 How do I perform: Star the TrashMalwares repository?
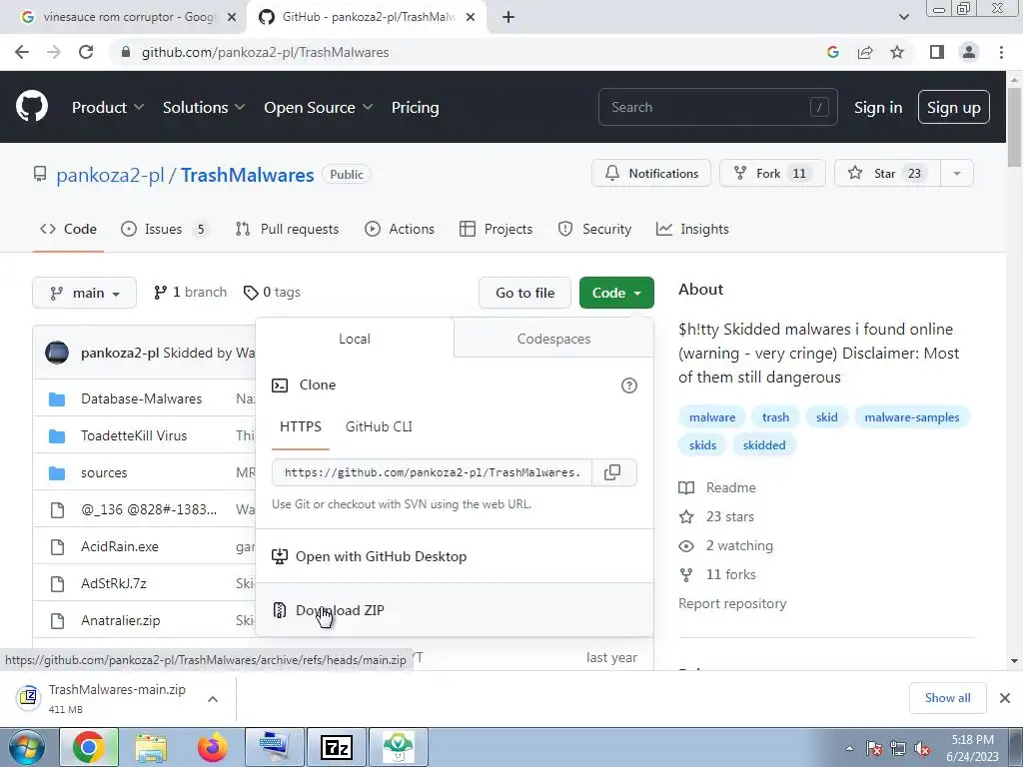tap(887, 174)
